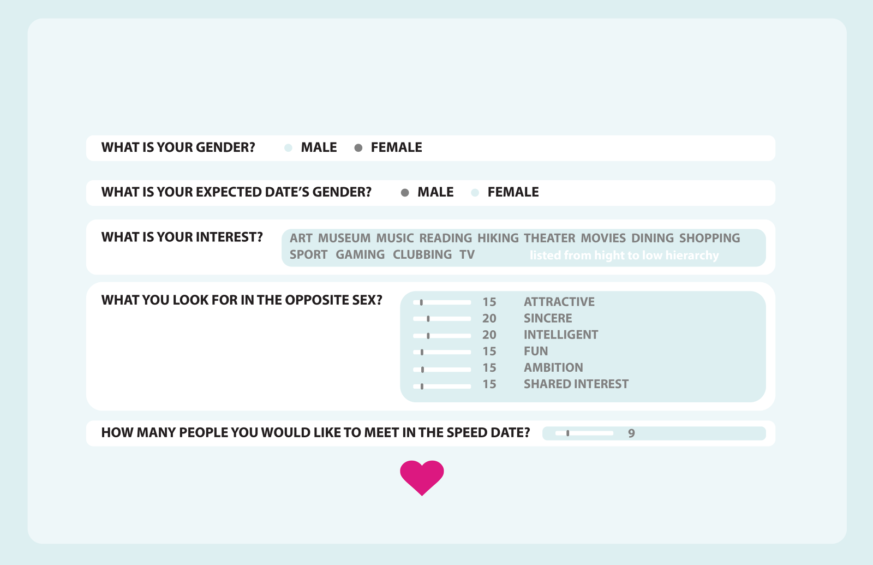Click the CLUBBING interest tag

pos(422,255)
